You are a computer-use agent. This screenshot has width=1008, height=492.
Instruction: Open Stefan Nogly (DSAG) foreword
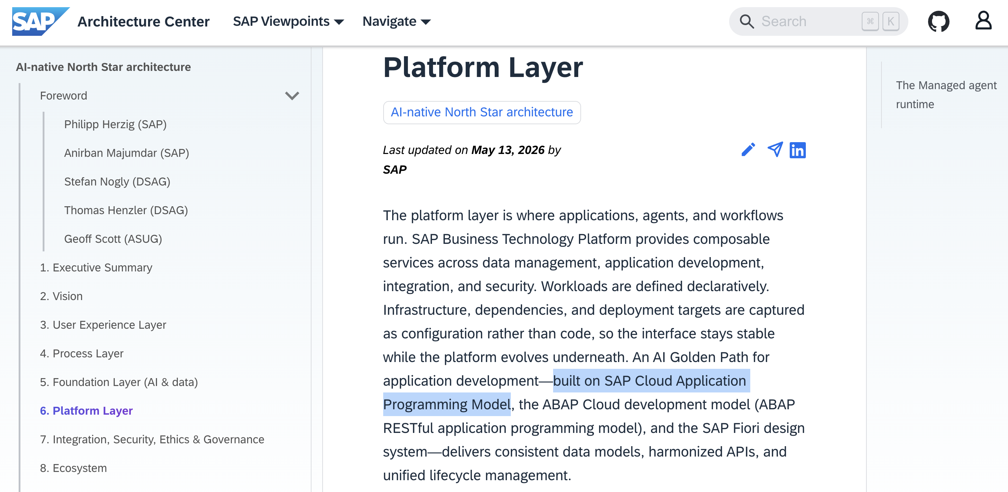(117, 182)
